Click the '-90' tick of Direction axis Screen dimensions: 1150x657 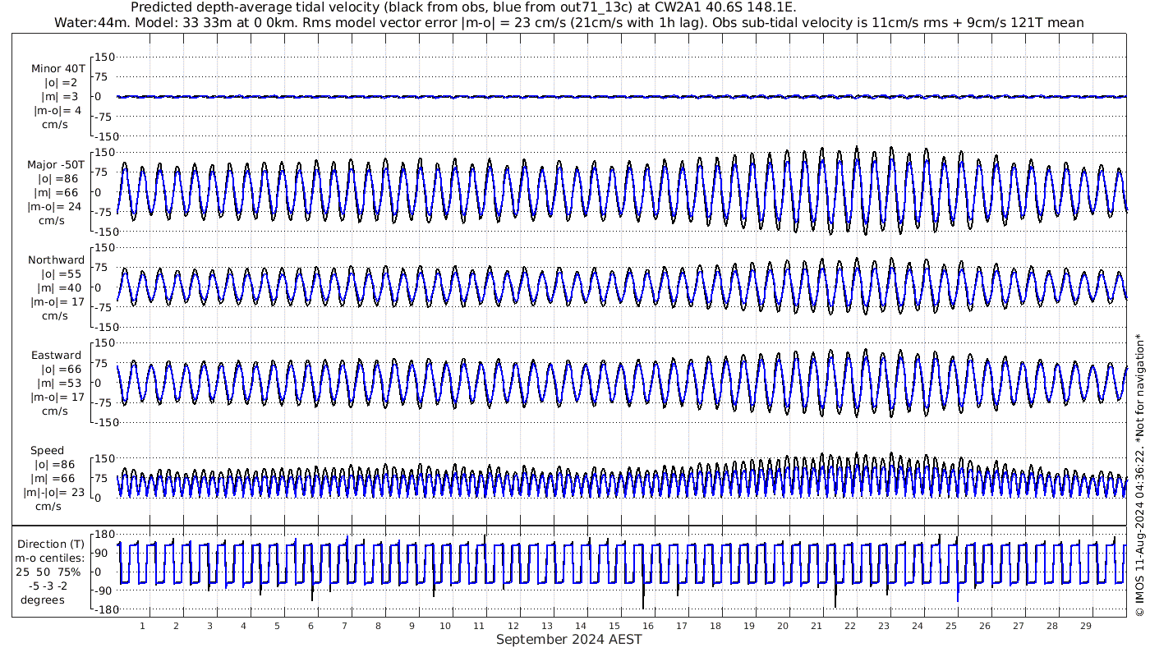coord(103,591)
